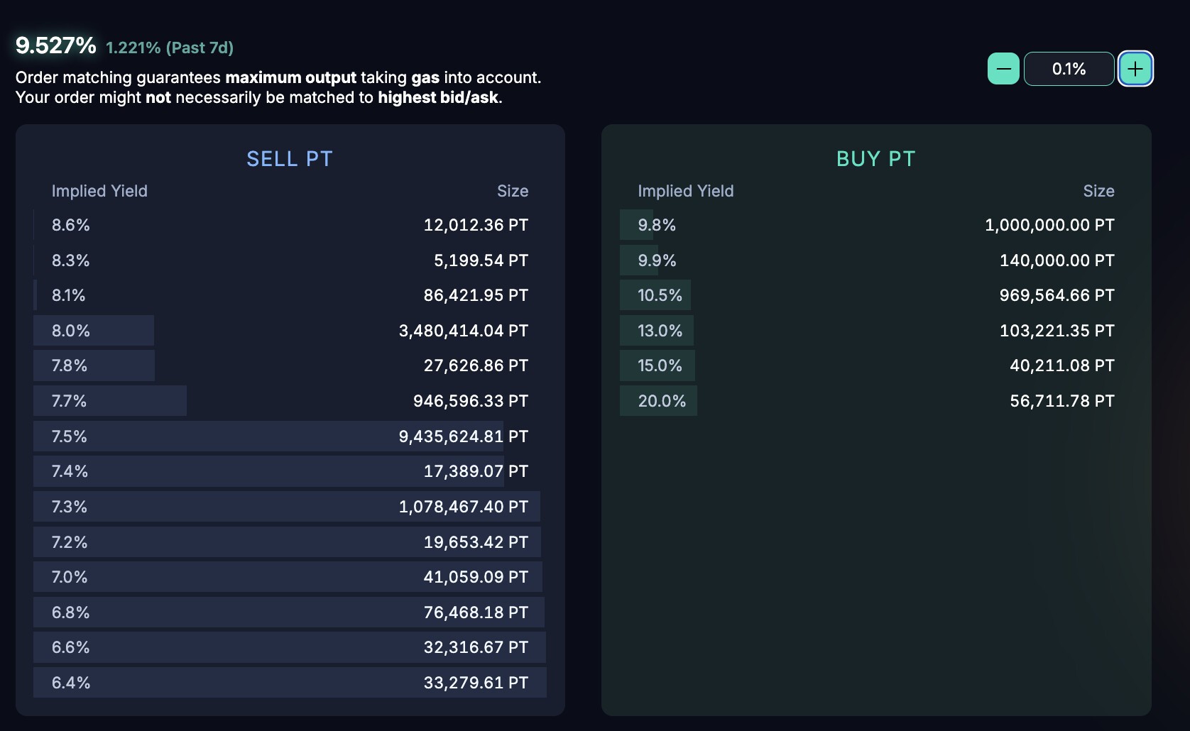Image resolution: width=1190 pixels, height=731 pixels.
Task: Click the 13.0% buy PT row
Action: coord(875,331)
